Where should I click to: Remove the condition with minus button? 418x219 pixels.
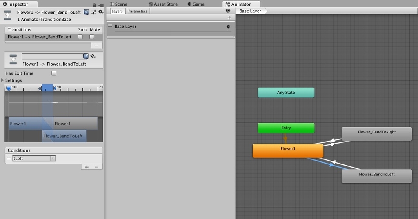click(96, 167)
